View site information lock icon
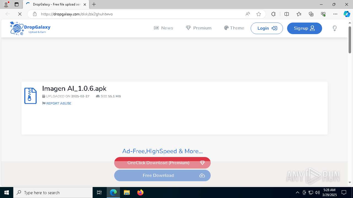The image size is (353, 198). 34,14
